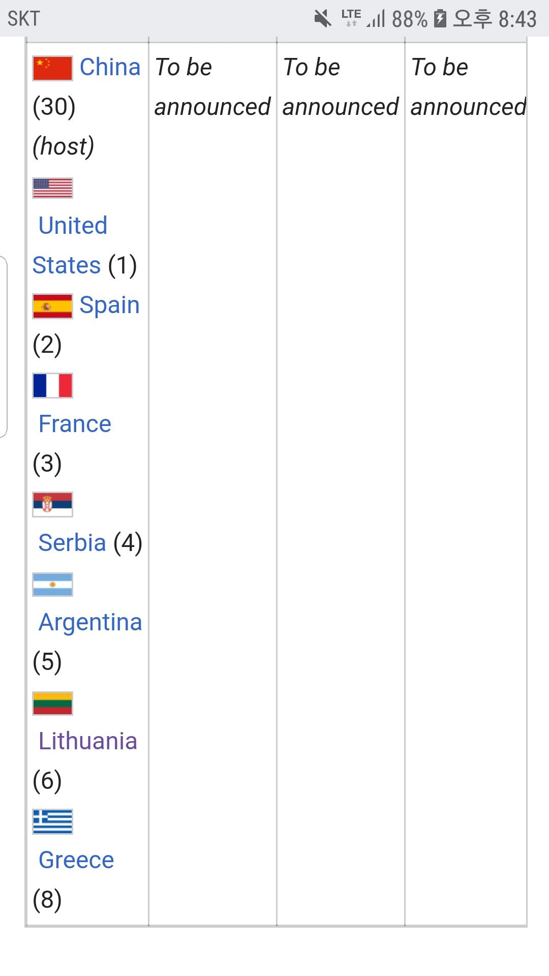This screenshot has width=549, height=976.
Task: Follow the Spain link
Action: (x=109, y=305)
